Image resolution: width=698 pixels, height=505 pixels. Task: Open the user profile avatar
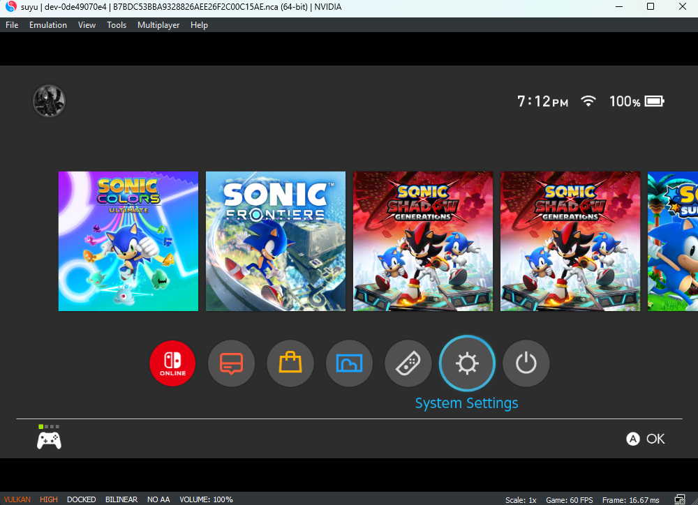pyautogui.click(x=49, y=101)
